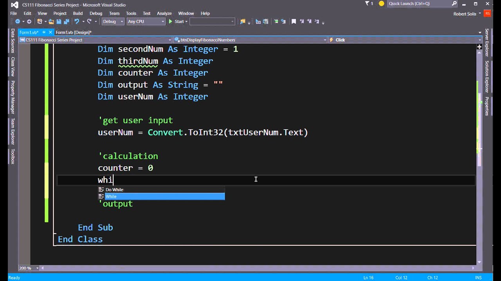This screenshot has height=281, width=501.
Task: Open the Debug menu
Action: [96, 13]
